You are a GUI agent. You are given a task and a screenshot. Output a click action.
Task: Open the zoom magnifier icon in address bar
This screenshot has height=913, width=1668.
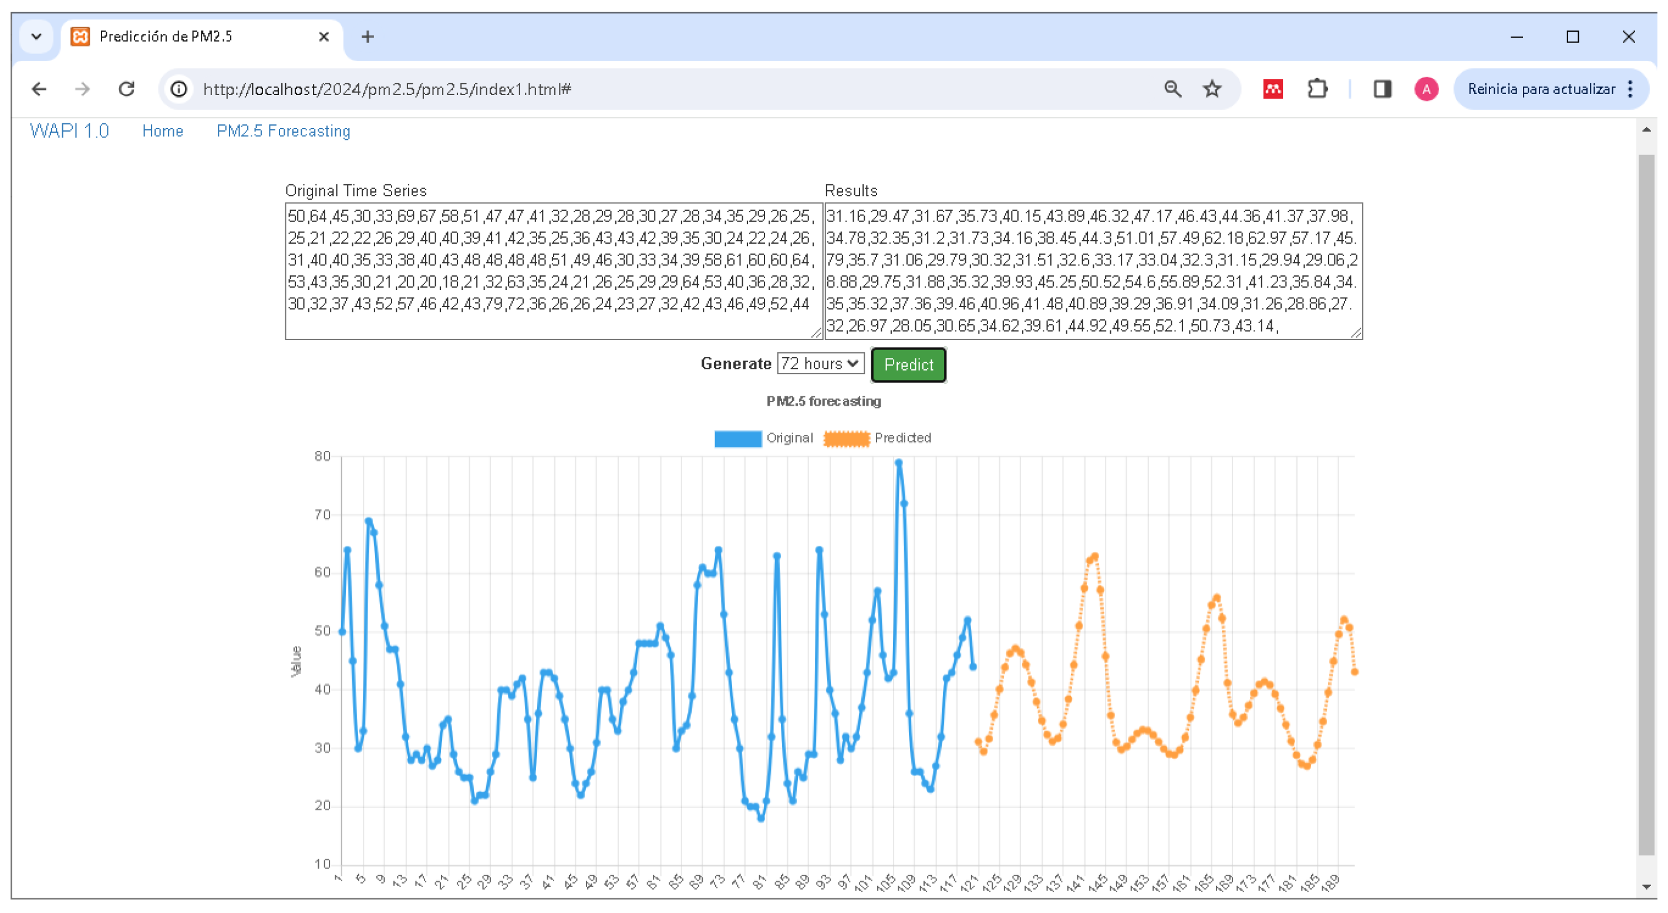click(1172, 89)
